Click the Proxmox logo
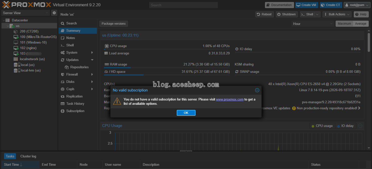 (26, 5)
